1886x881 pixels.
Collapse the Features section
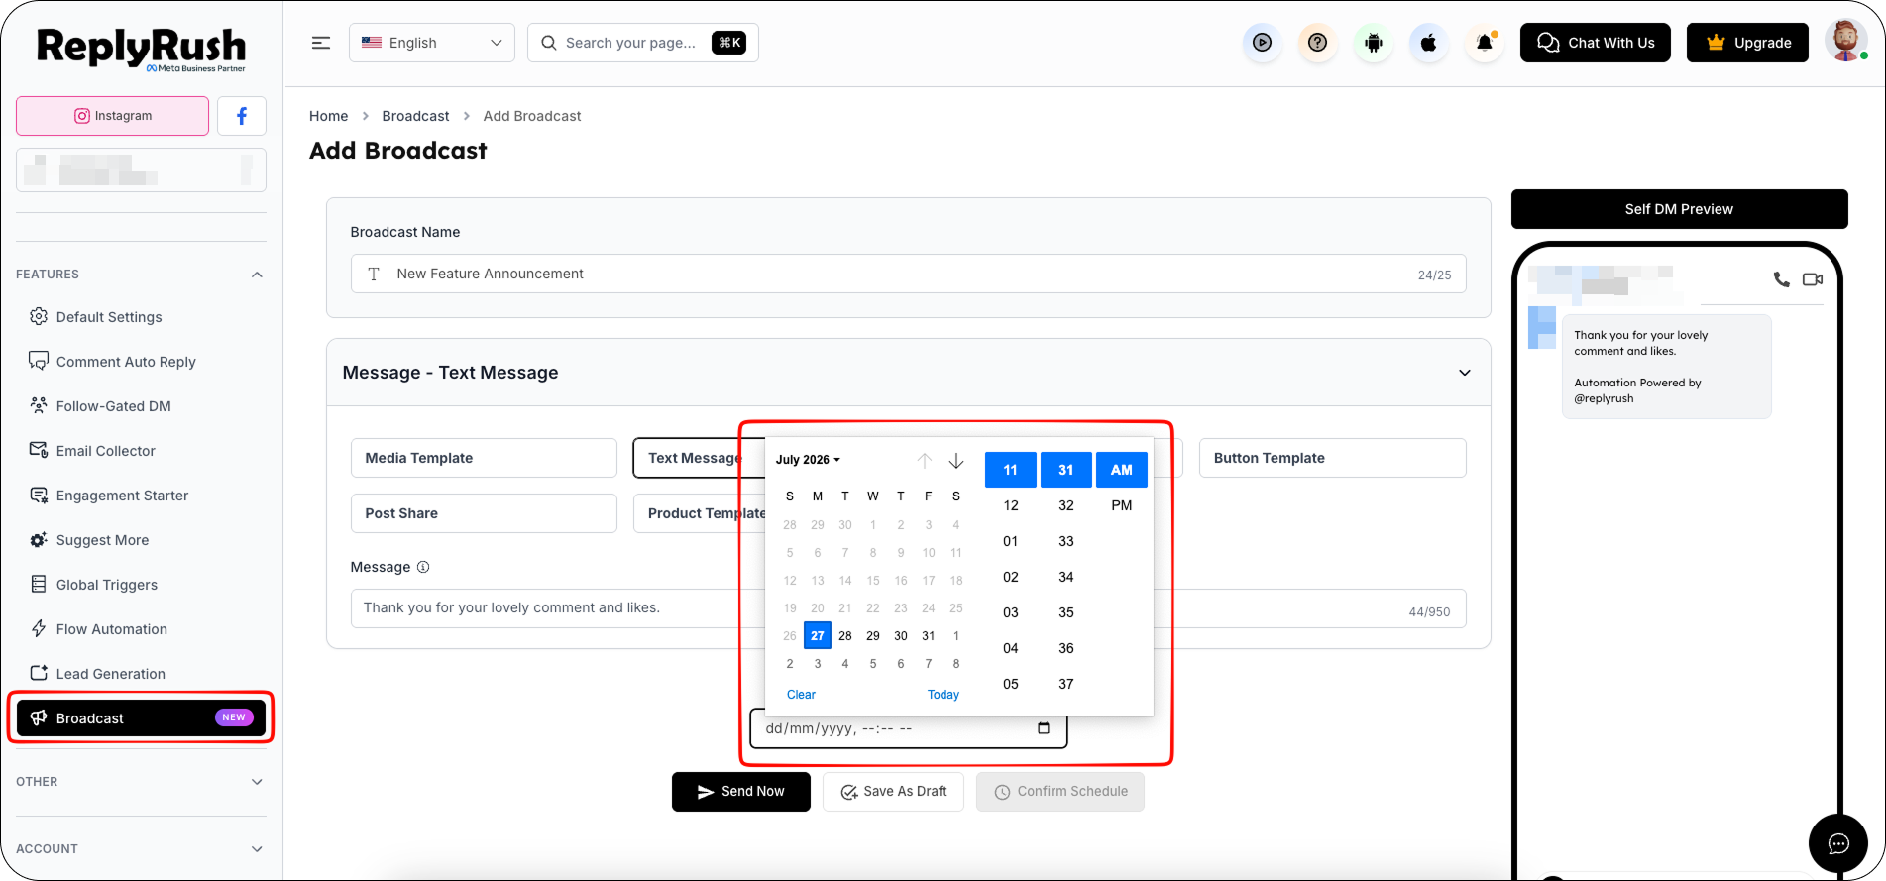click(x=257, y=275)
